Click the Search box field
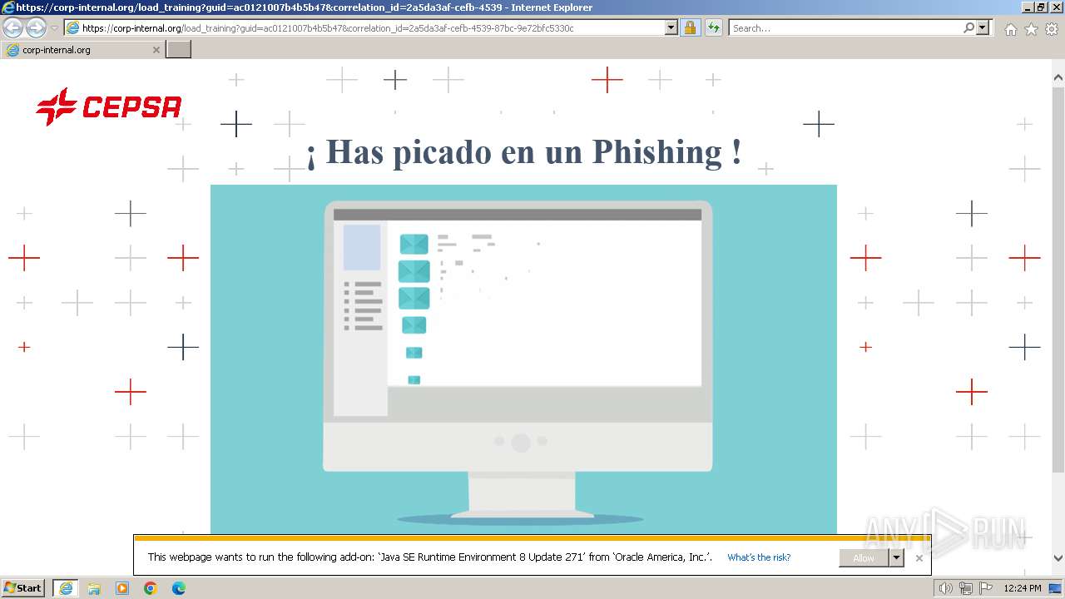The image size is (1065, 599). coord(845,27)
